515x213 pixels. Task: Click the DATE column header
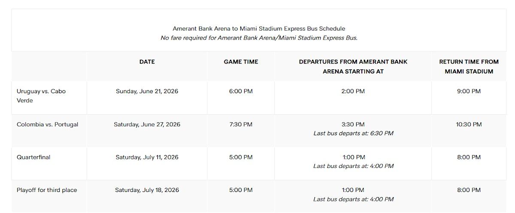tap(147, 62)
